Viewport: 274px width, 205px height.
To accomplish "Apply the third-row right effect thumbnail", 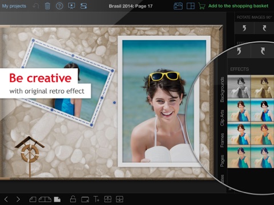I will pyautogui.click(x=263, y=134).
